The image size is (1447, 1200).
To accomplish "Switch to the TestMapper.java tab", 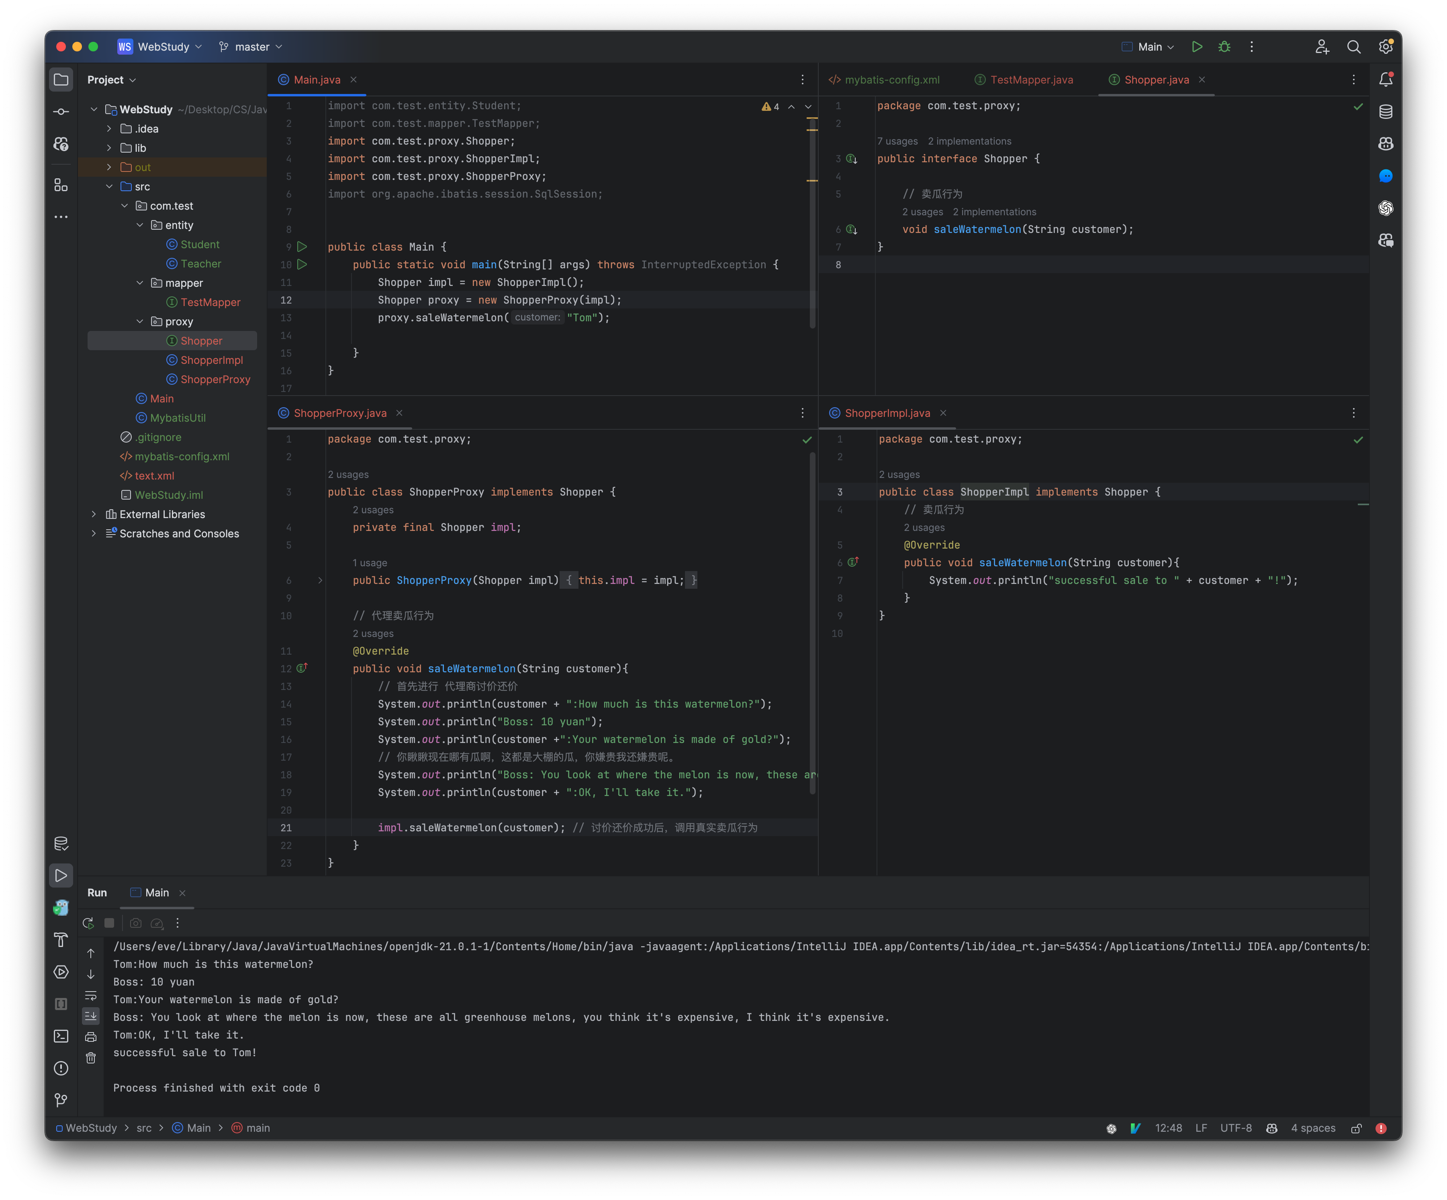I will coord(1024,80).
